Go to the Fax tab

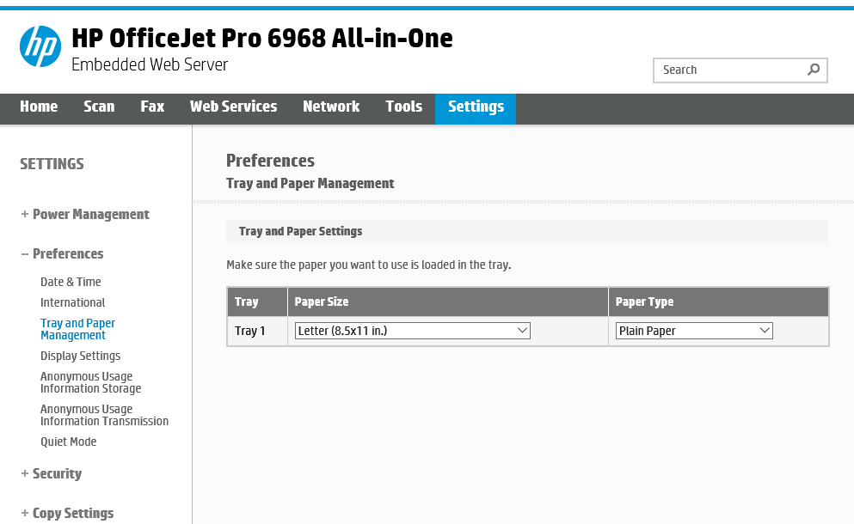click(x=152, y=107)
